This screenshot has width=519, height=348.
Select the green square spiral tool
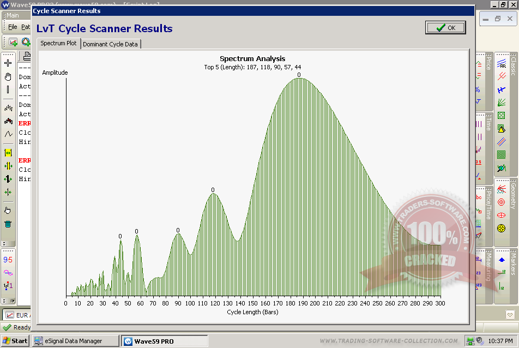pyautogui.click(x=502, y=154)
